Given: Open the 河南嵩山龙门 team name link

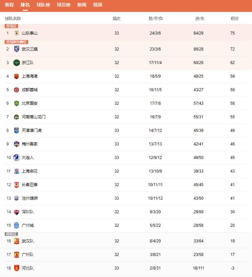Looking at the screenshot, I should pos(33,117).
